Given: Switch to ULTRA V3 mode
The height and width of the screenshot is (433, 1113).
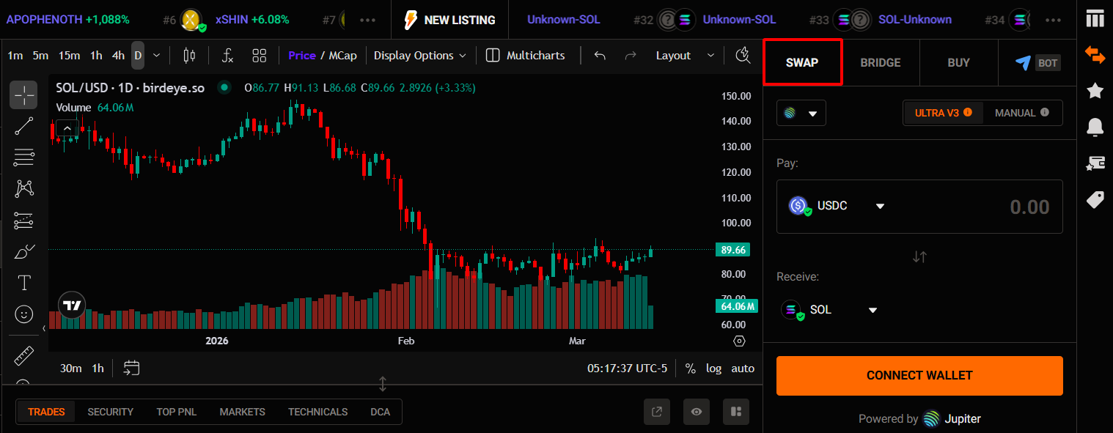Looking at the screenshot, I should point(943,113).
